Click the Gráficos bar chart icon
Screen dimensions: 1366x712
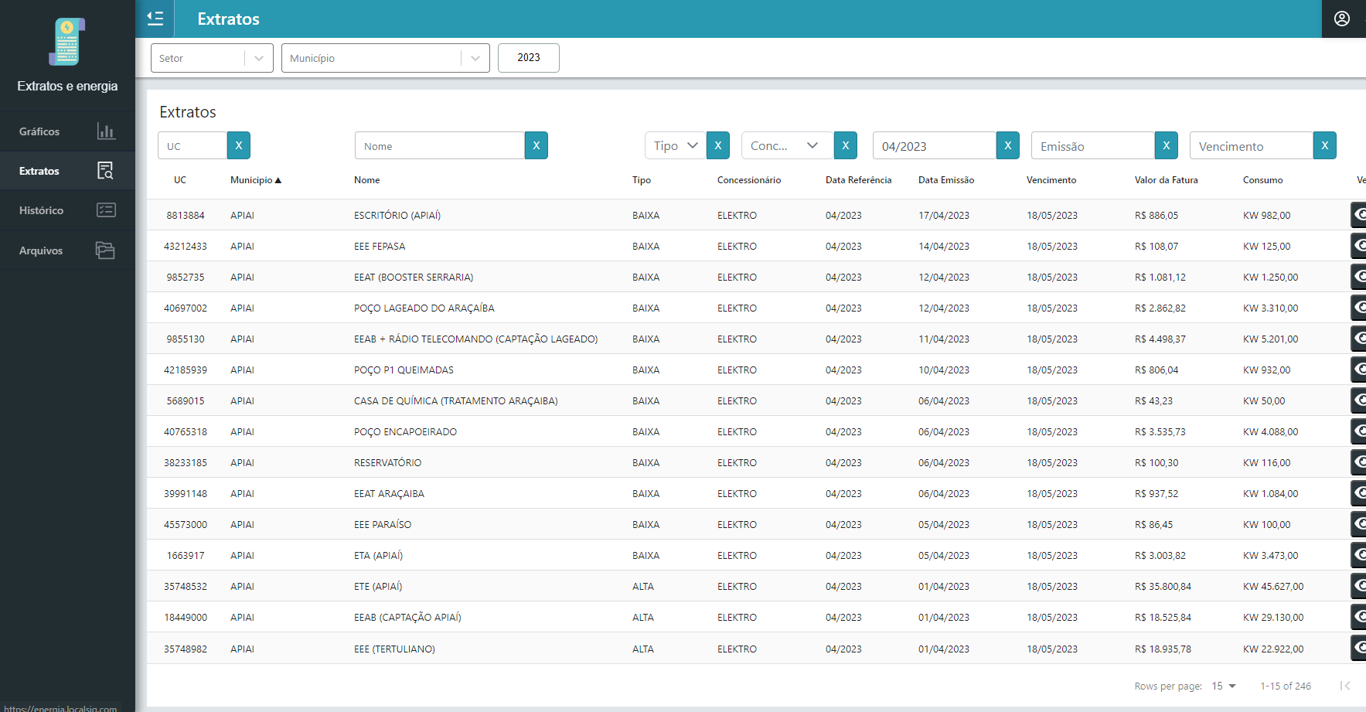(106, 131)
